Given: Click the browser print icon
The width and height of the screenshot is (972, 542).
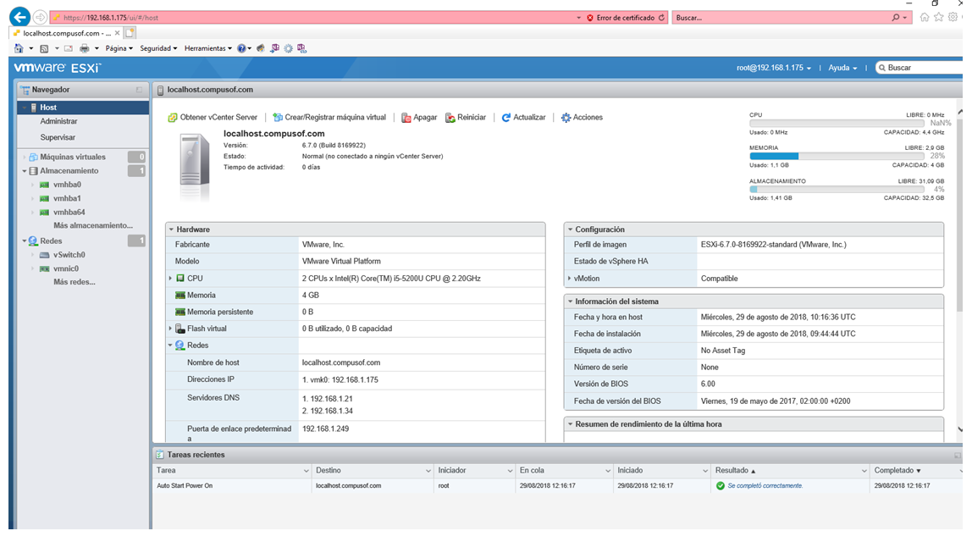Looking at the screenshot, I should [85, 48].
